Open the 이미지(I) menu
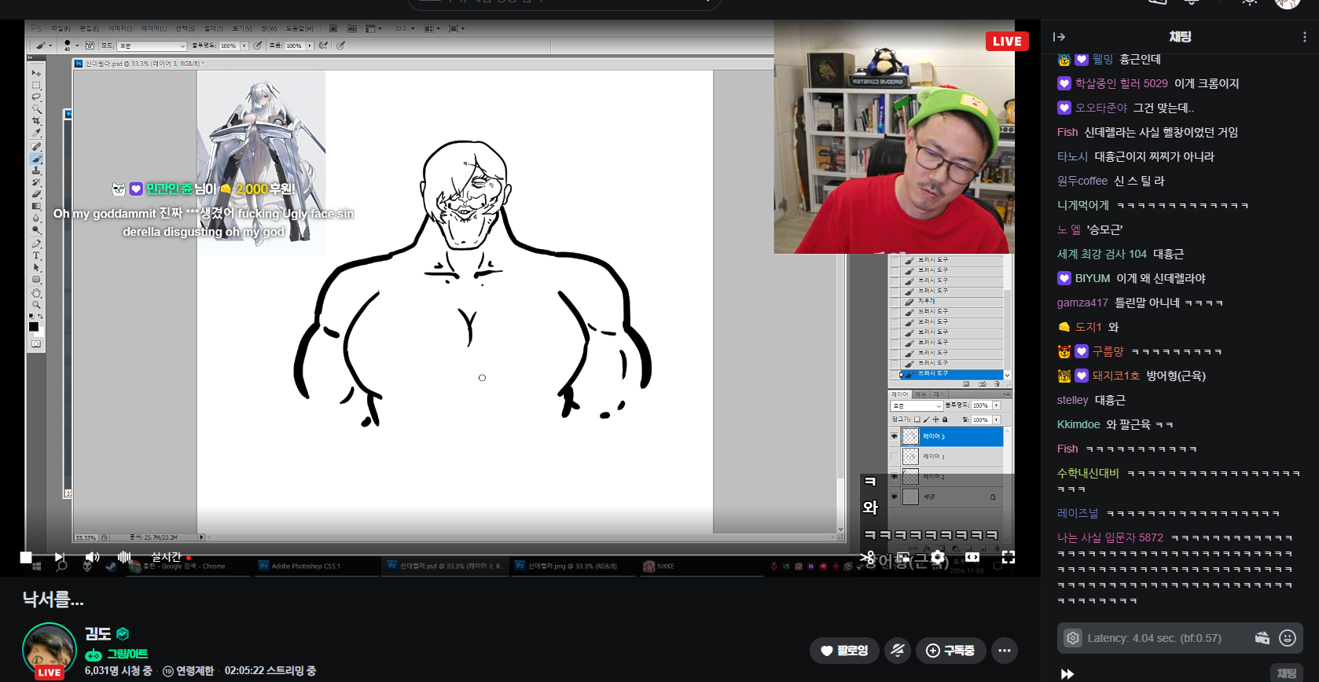The width and height of the screenshot is (1319, 682). [120, 28]
